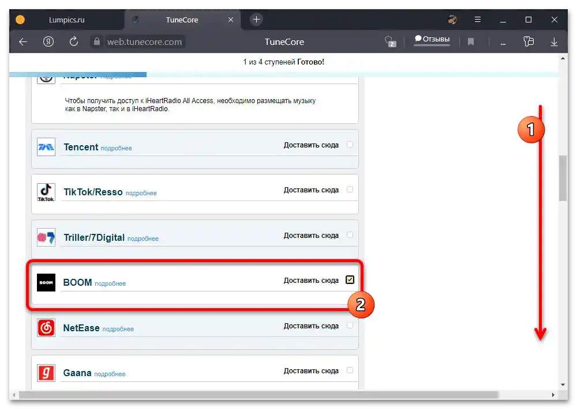
Task: Open the browser hamburger menu
Action: pos(478,20)
